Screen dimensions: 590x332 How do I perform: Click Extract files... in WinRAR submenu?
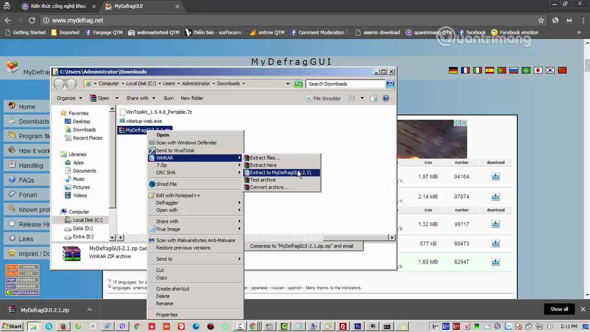pos(282,158)
